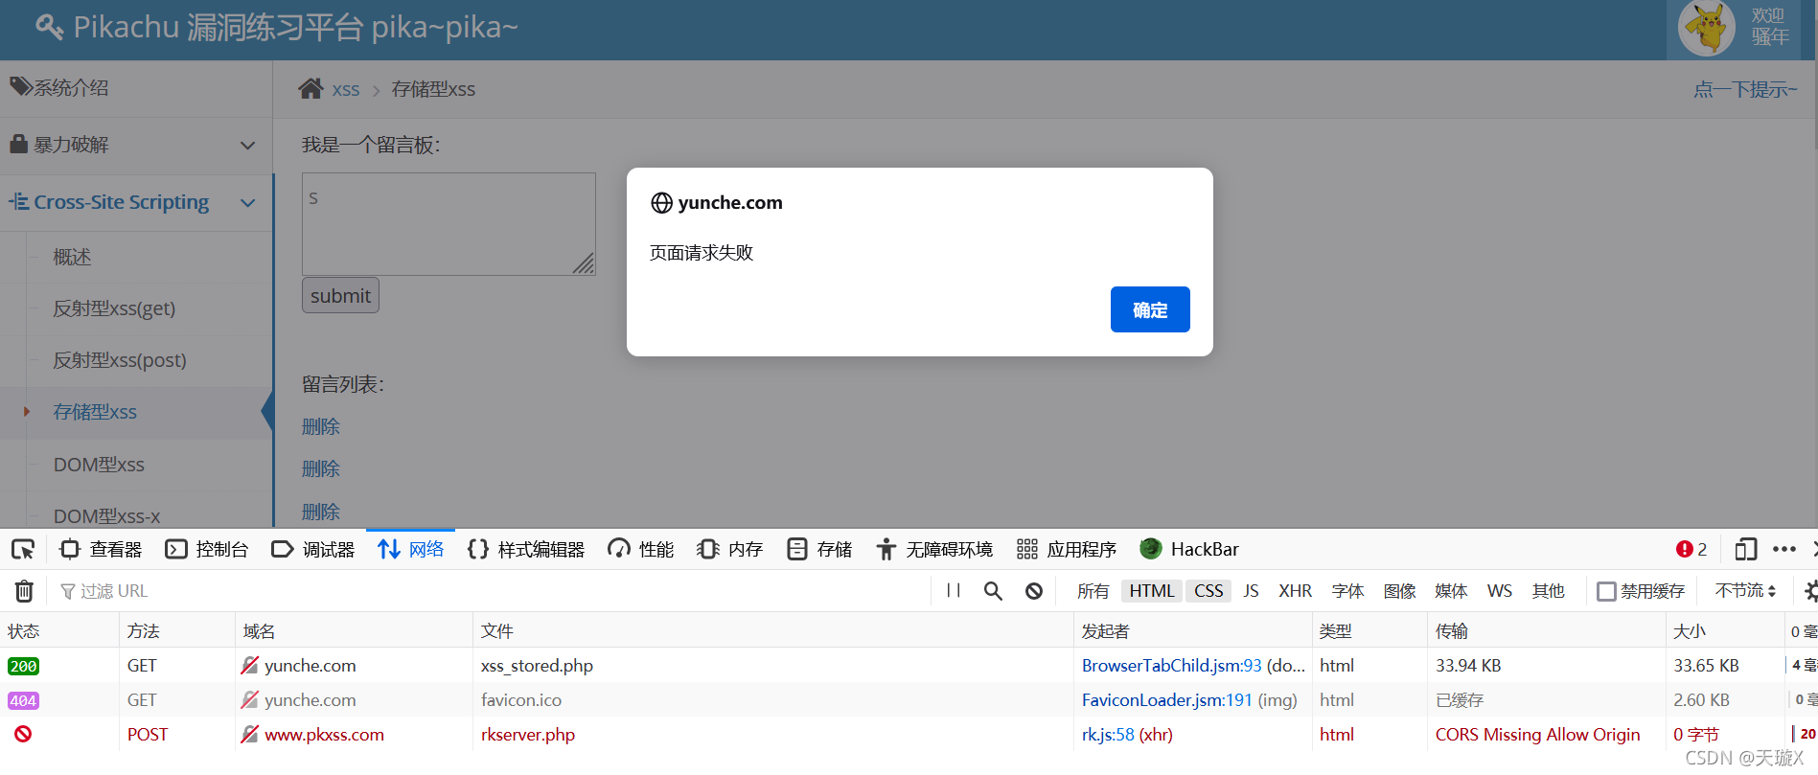This screenshot has height=775, width=1818.
Task: Click the 404 status badge
Action: (x=23, y=700)
